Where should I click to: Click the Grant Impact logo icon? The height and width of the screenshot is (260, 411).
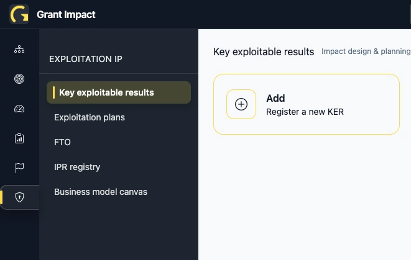[19, 14]
